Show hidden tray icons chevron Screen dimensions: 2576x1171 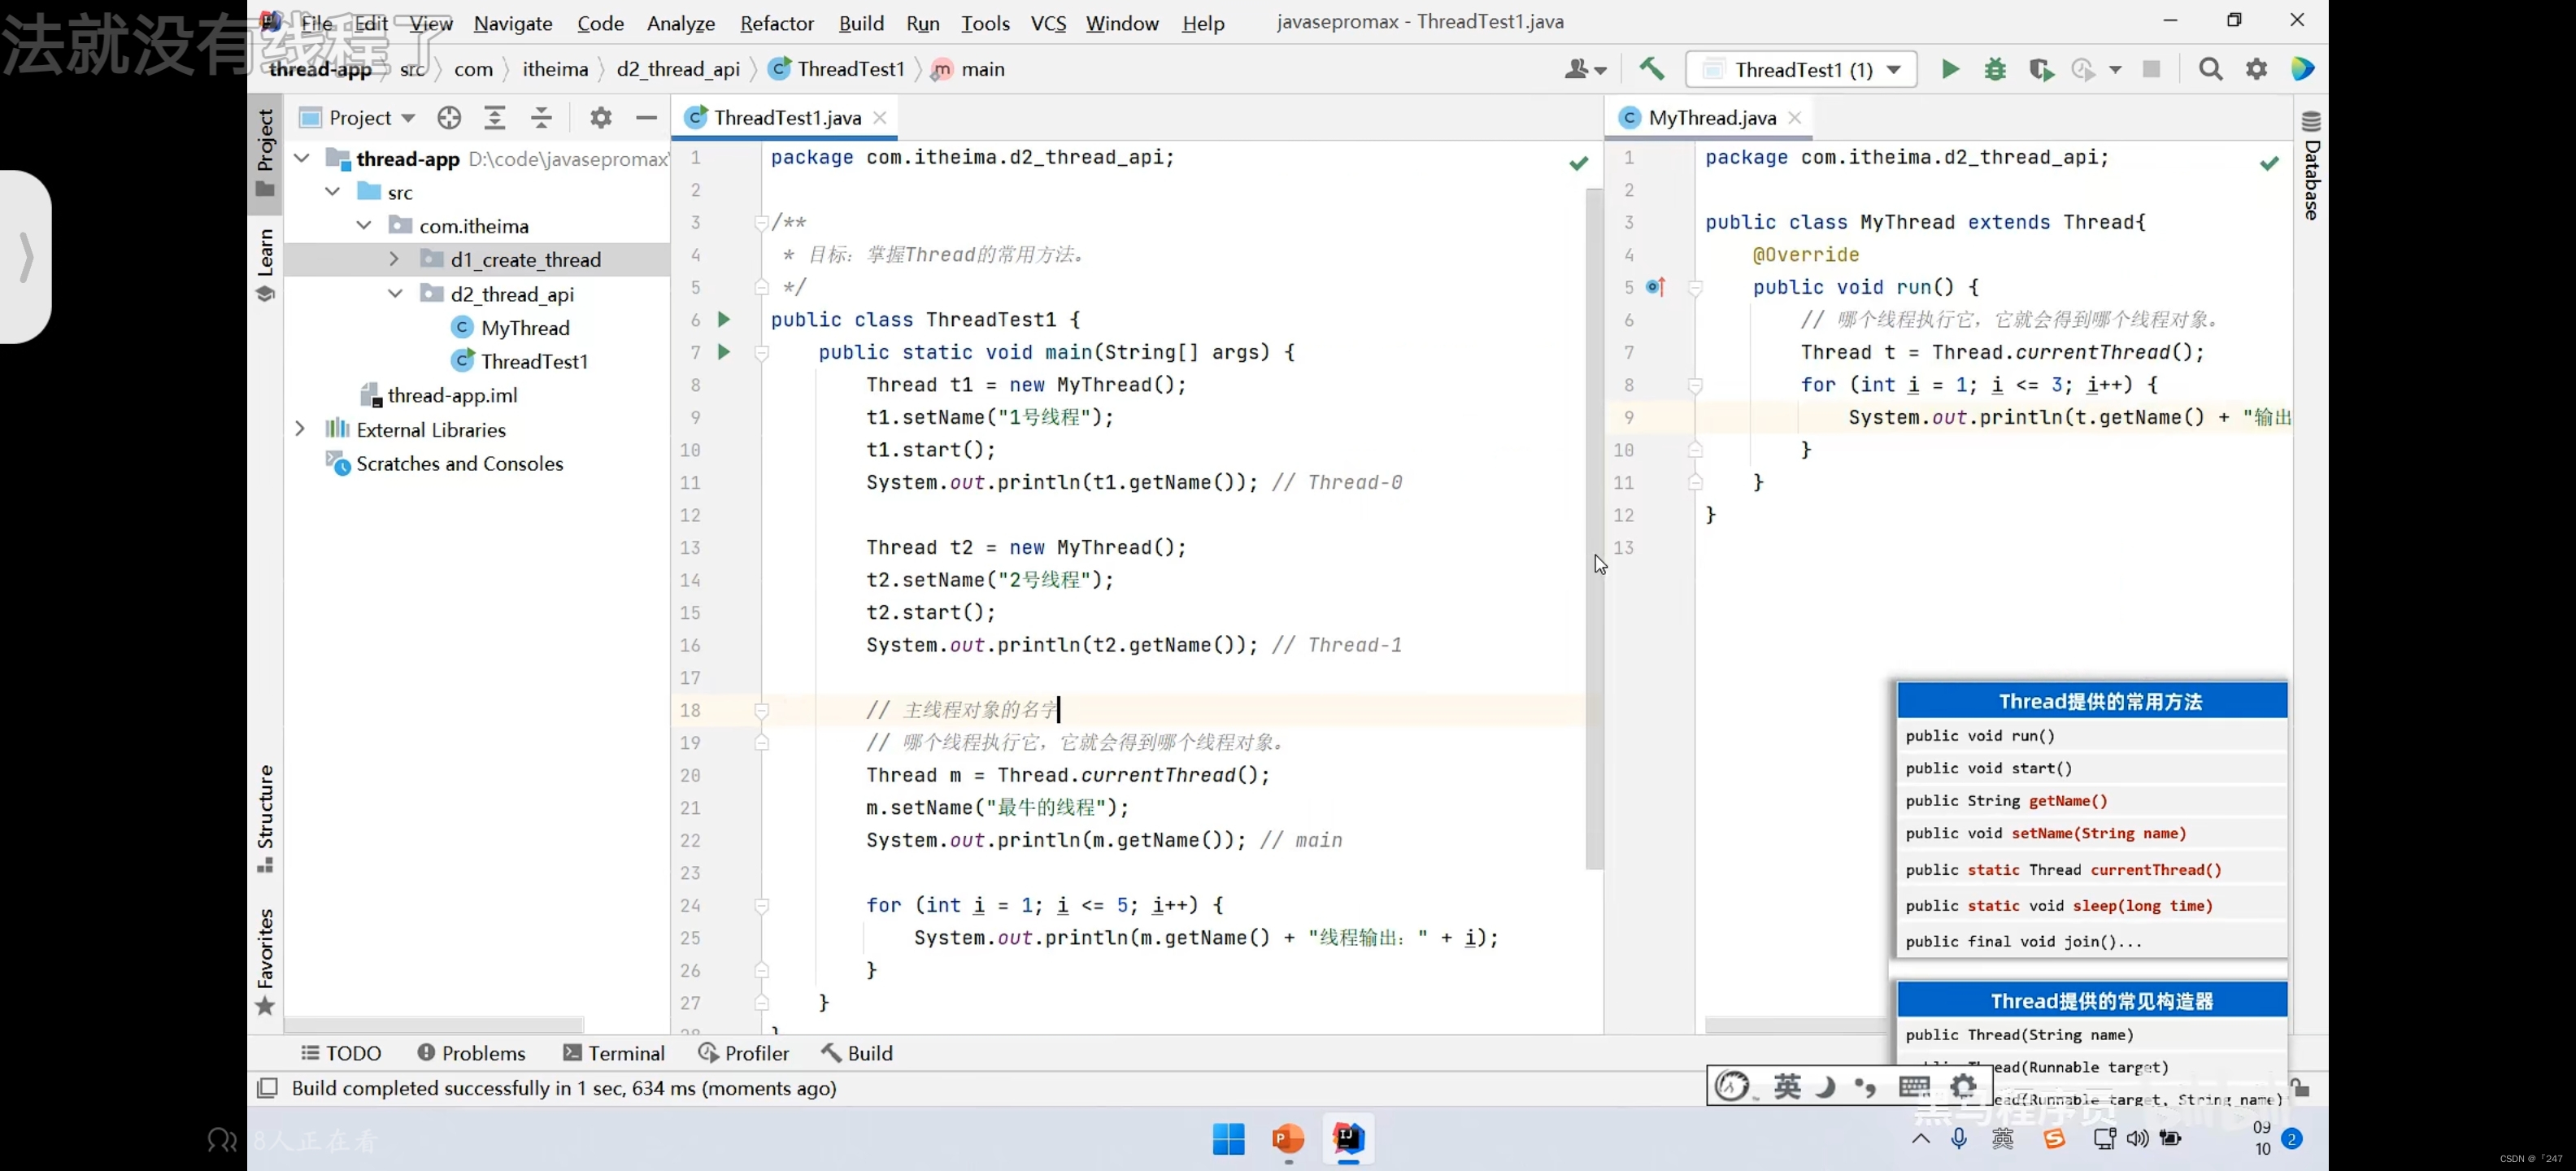(1920, 1138)
